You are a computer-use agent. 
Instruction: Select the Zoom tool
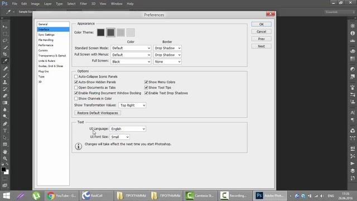coord(5,159)
